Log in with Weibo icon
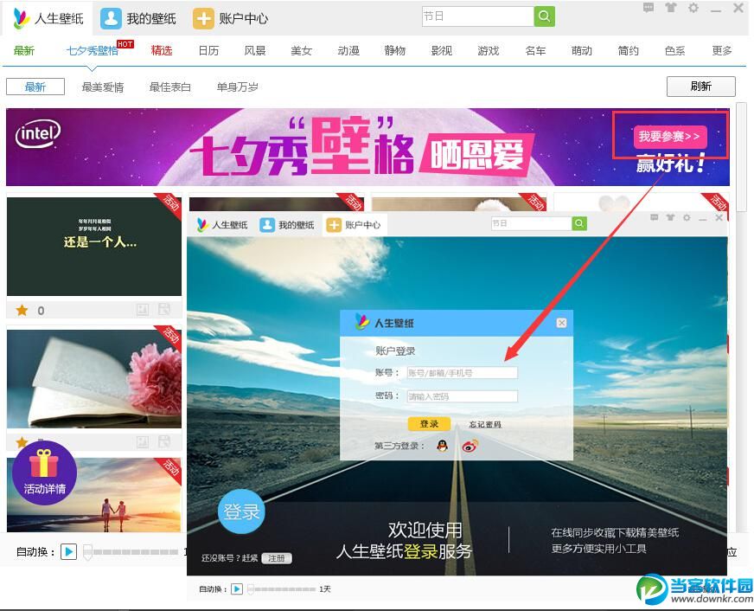This screenshot has height=611, width=754. pos(470,446)
